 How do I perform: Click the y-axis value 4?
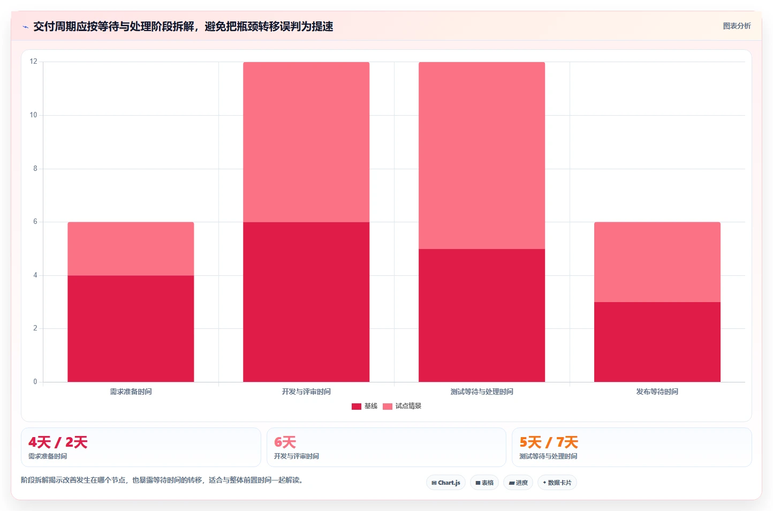pyautogui.click(x=35, y=275)
